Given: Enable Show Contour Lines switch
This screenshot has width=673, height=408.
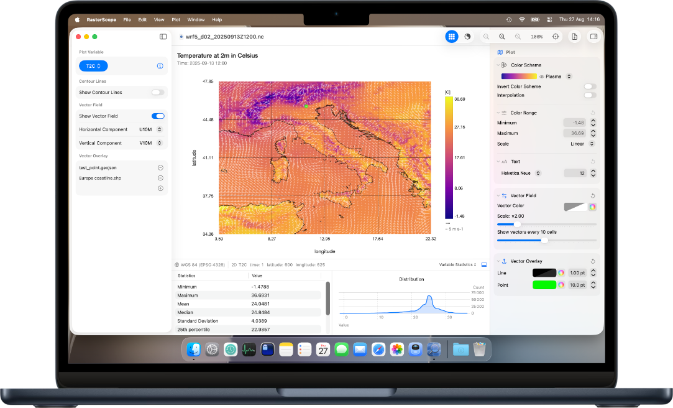Looking at the screenshot, I should (157, 93).
